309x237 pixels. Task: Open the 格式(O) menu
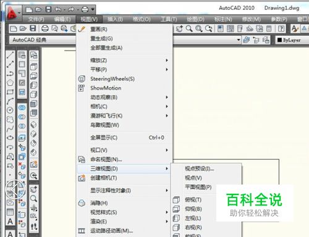pyautogui.click(x=142, y=19)
